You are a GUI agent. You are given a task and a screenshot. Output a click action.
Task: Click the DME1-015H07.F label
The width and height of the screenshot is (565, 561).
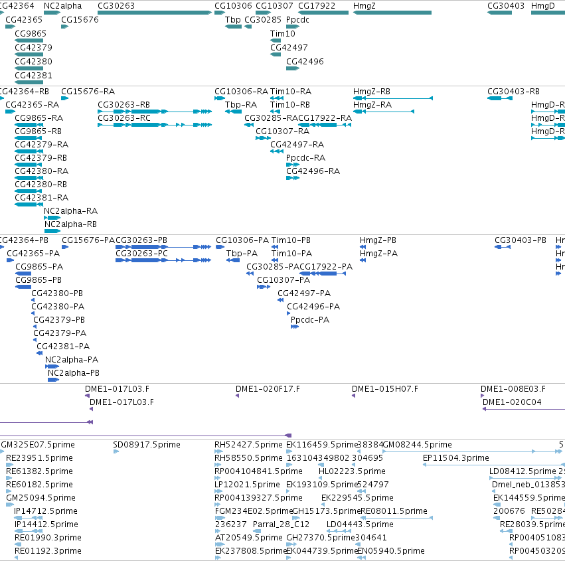coord(385,389)
